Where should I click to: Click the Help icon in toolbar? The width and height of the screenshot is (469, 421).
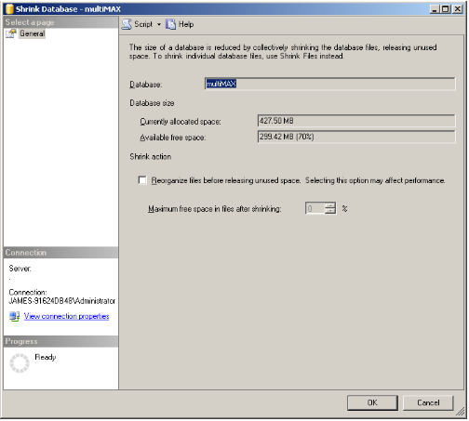click(x=170, y=24)
